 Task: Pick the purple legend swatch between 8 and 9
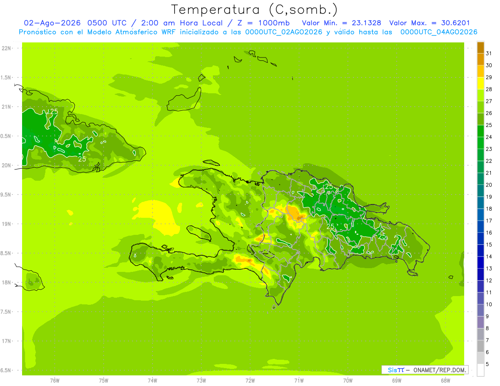pos(480,322)
